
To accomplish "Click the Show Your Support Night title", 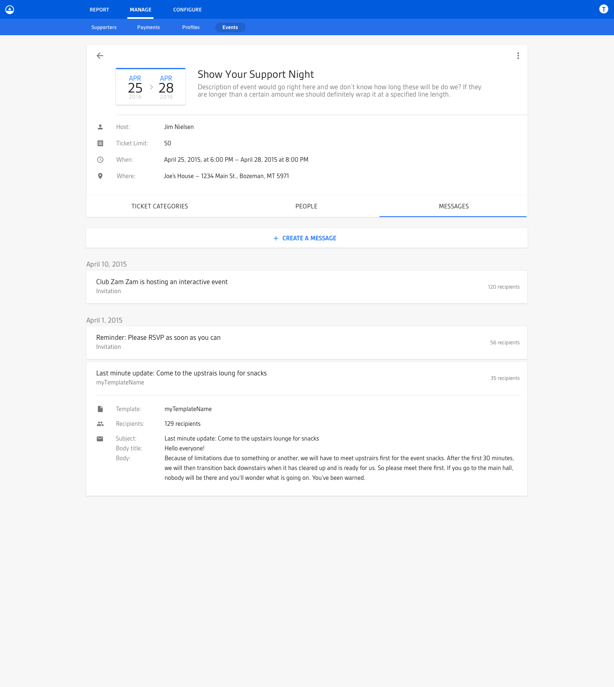I will [x=256, y=75].
